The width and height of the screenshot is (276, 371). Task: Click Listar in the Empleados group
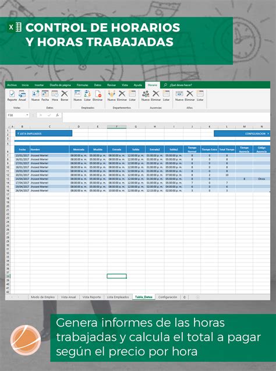[x=87, y=96]
